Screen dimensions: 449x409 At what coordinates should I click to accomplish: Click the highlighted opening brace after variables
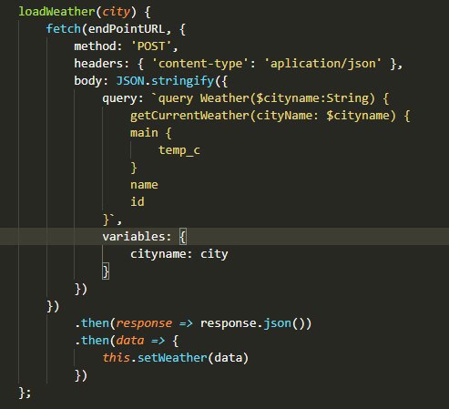coord(182,237)
